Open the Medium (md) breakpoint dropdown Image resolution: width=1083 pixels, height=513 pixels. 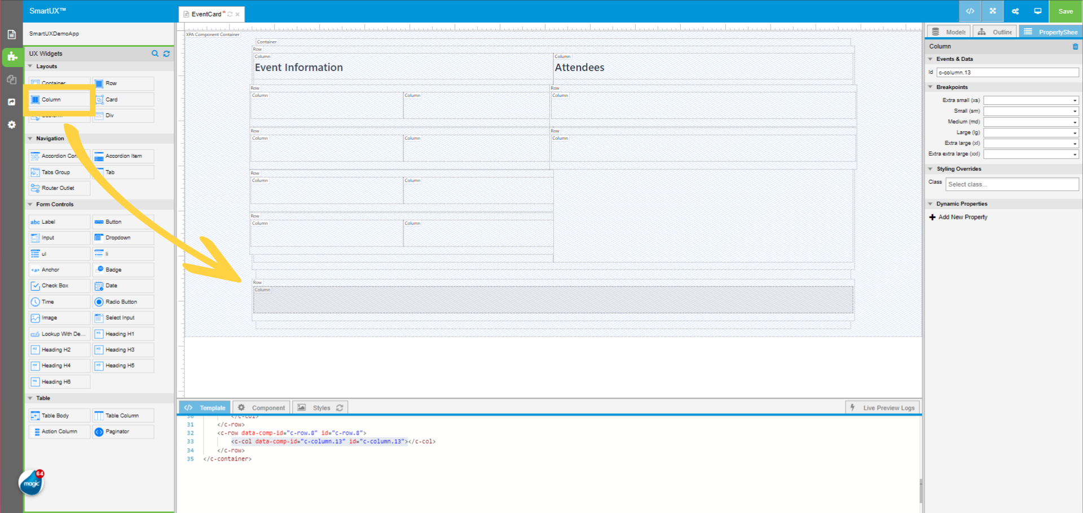pyautogui.click(x=1031, y=122)
